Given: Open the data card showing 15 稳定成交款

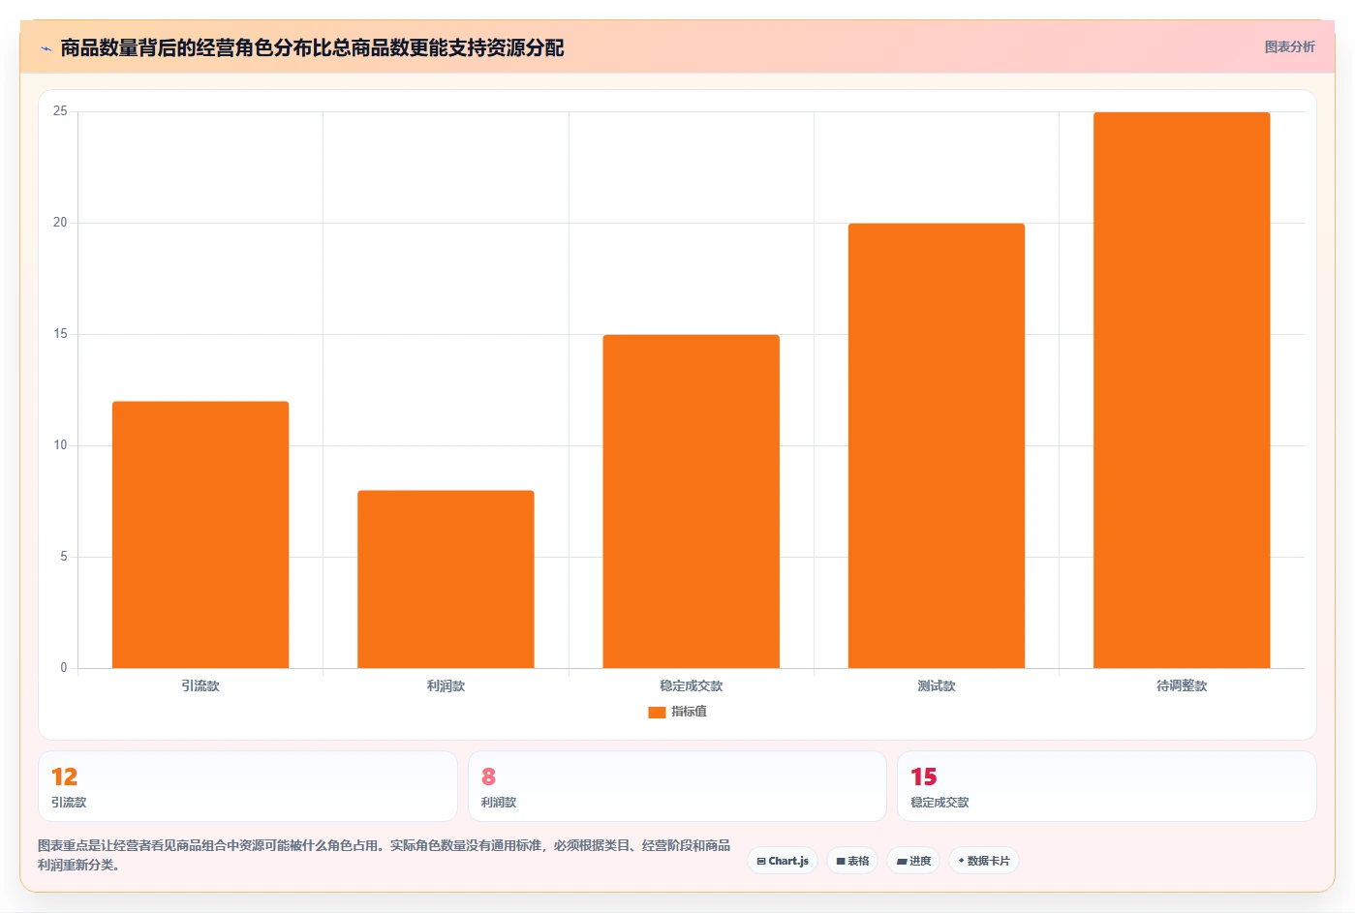Looking at the screenshot, I should pyautogui.click(x=1107, y=786).
